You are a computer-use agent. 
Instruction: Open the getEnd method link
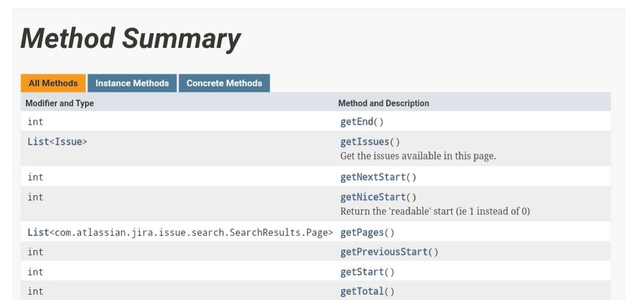pyautogui.click(x=357, y=122)
